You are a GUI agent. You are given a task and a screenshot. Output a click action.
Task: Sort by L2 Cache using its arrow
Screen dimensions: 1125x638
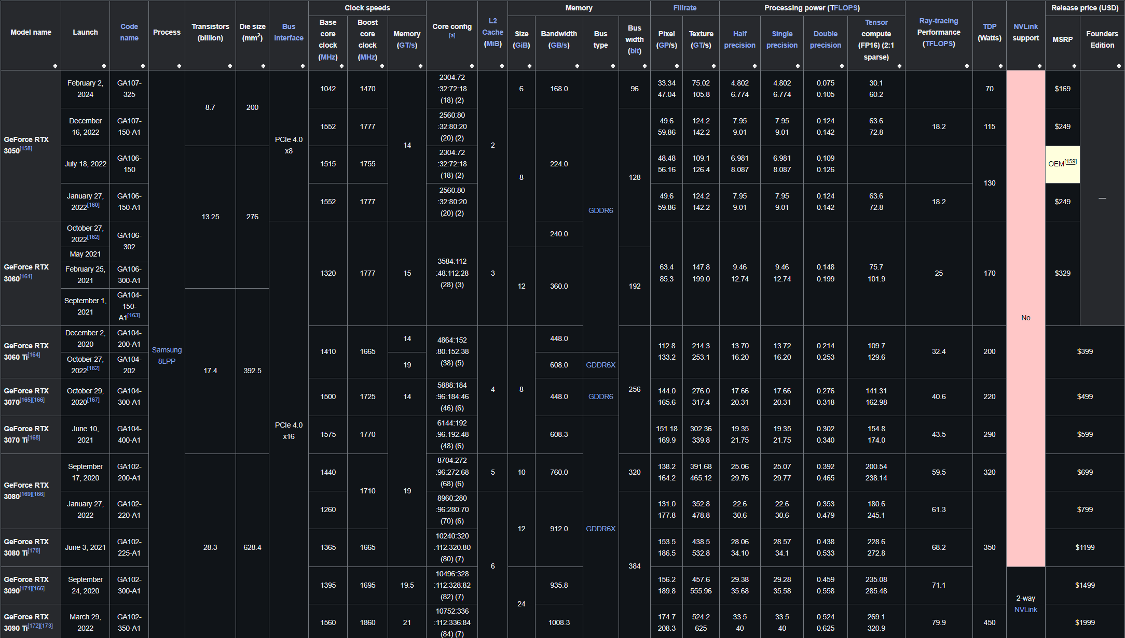pyautogui.click(x=502, y=66)
